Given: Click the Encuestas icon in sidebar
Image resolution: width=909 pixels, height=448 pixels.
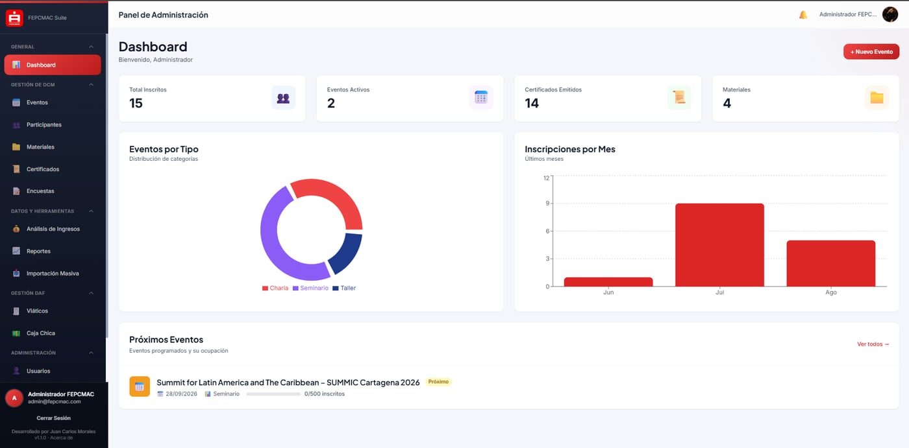Looking at the screenshot, I should 16,191.
